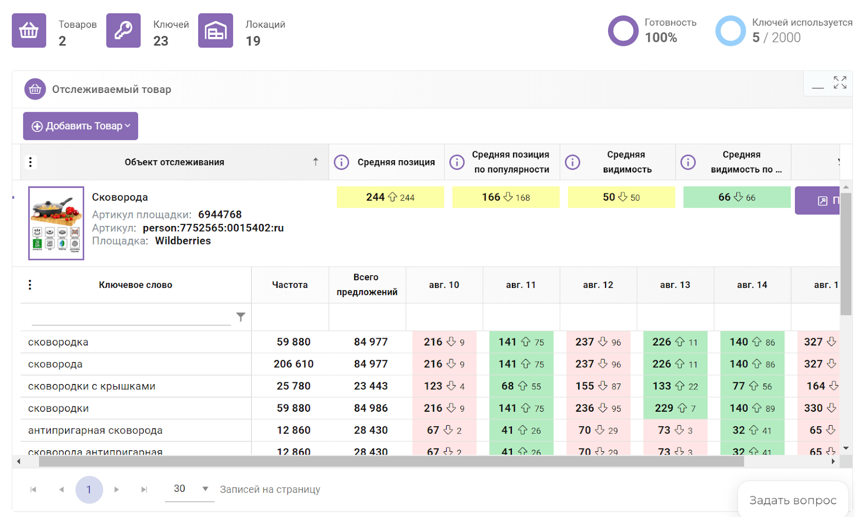Open the records per page dropdown
The width and height of the screenshot is (855, 517).
pyautogui.click(x=190, y=489)
